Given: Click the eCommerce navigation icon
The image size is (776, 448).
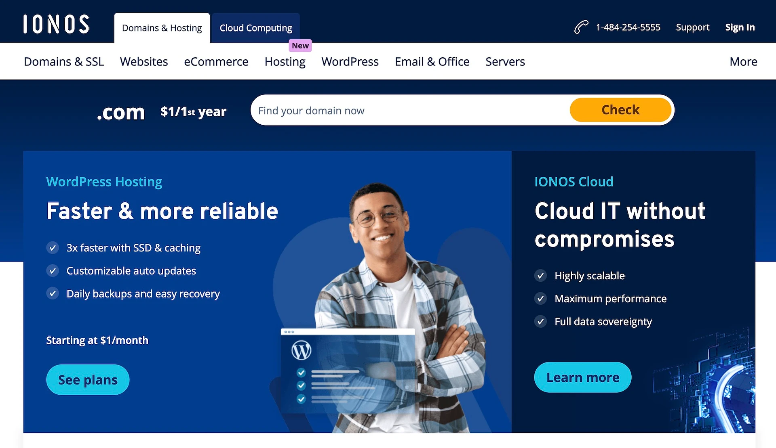Looking at the screenshot, I should click(x=216, y=61).
